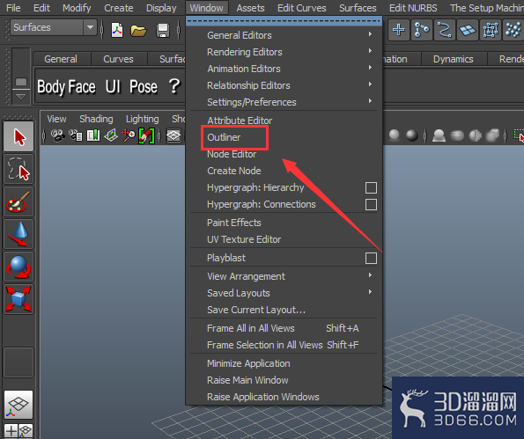Select Save Current Layout entry
Screen dimensions: 524x439
click(256, 310)
